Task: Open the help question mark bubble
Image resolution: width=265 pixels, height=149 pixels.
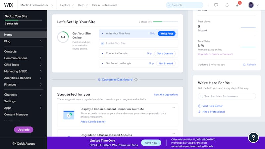Action: pos(253,137)
